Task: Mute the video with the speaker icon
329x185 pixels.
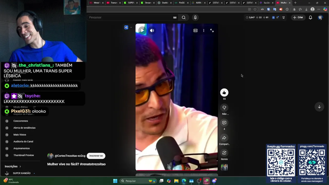Action: tap(152, 30)
